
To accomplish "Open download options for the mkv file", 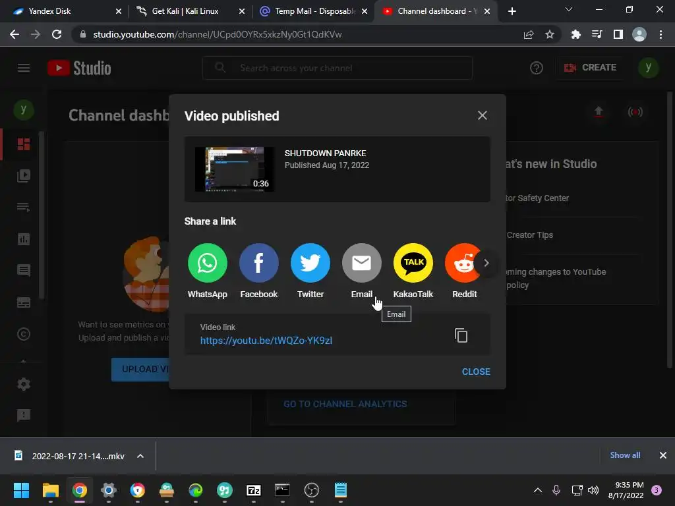I will (x=140, y=456).
